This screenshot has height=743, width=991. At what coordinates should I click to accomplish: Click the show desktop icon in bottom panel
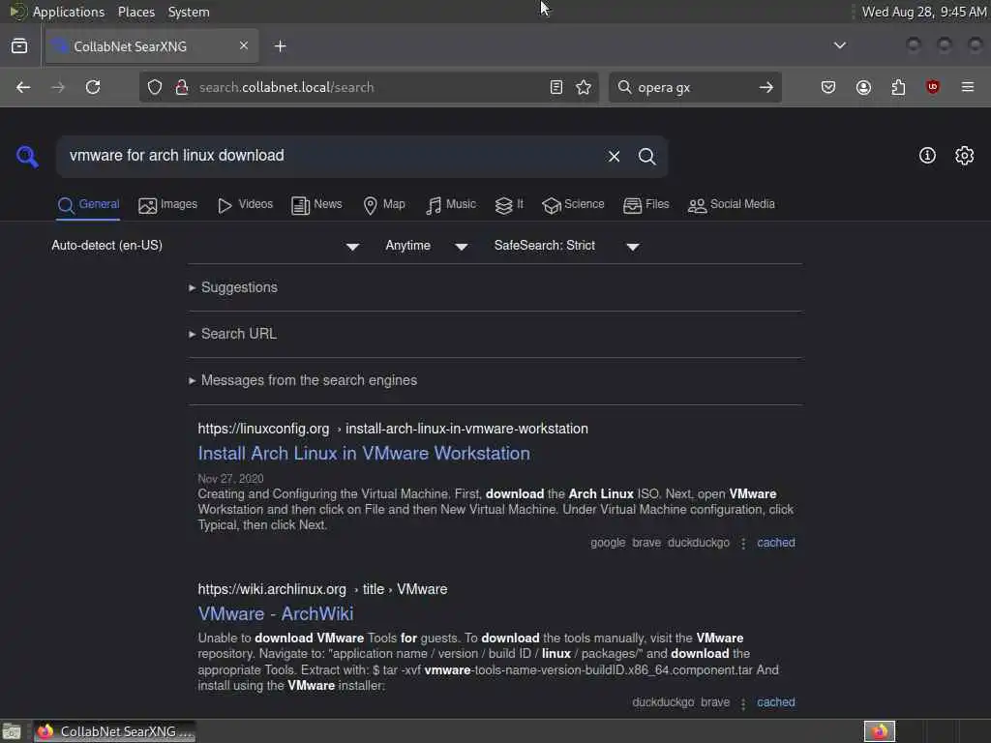pyautogui.click(x=12, y=731)
